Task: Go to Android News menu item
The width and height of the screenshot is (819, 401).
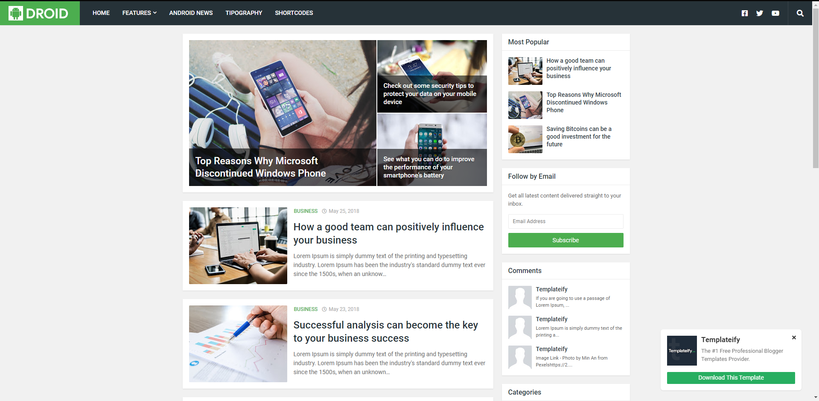Action: pos(191,13)
